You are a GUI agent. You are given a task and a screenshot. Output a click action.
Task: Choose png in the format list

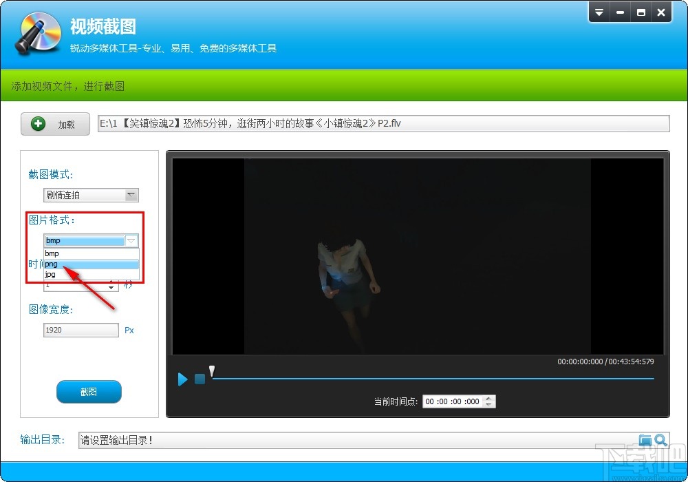(92, 264)
